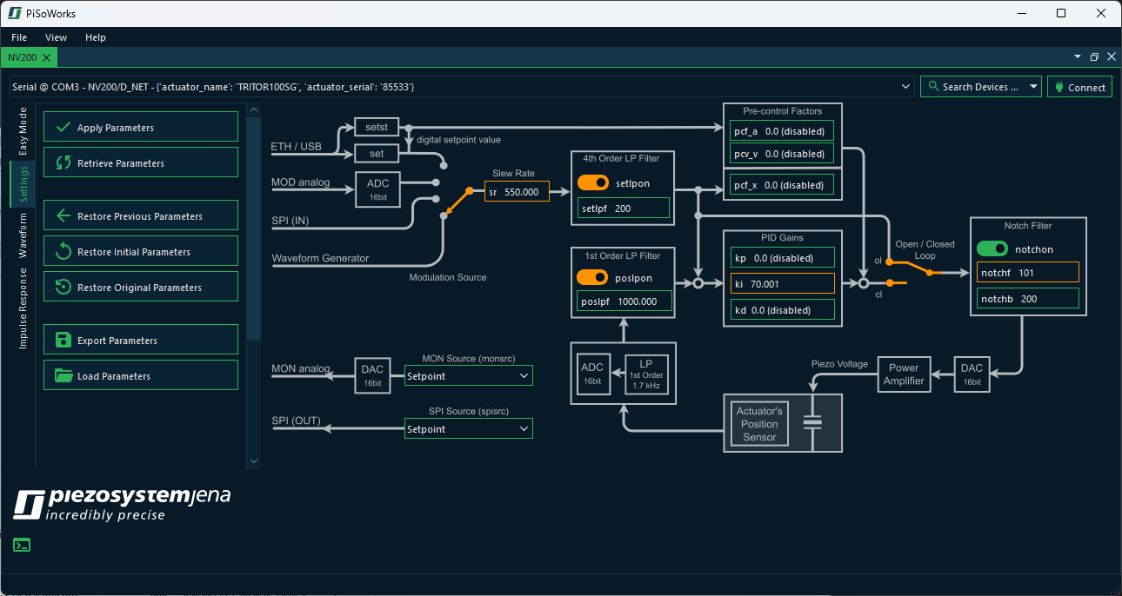Click the Restore Original Parameters icon
The image size is (1122, 596).
point(63,288)
